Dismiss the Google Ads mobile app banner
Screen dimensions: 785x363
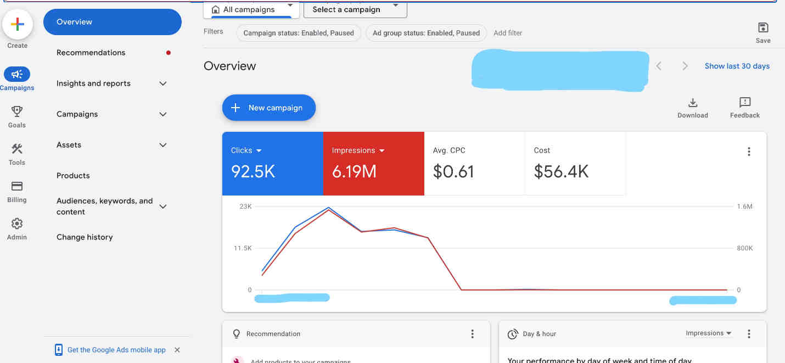(177, 350)
